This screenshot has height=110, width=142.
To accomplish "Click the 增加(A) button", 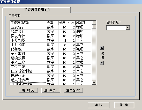I will 28,90.
